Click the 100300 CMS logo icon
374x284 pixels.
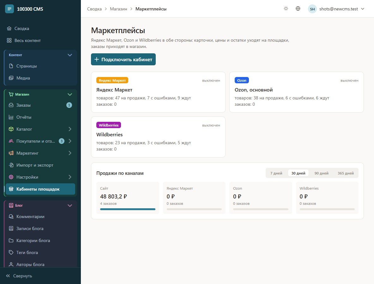pos(9,9)
